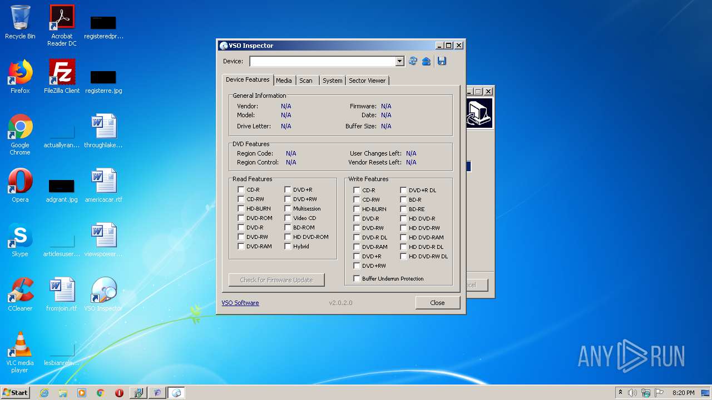Open the Start menu
Screen dimensions: 712x400
pos(16,392)
